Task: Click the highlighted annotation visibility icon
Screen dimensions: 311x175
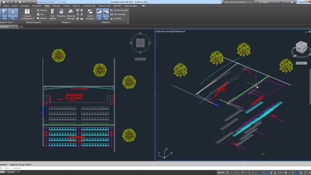Action: pos(267,173)
